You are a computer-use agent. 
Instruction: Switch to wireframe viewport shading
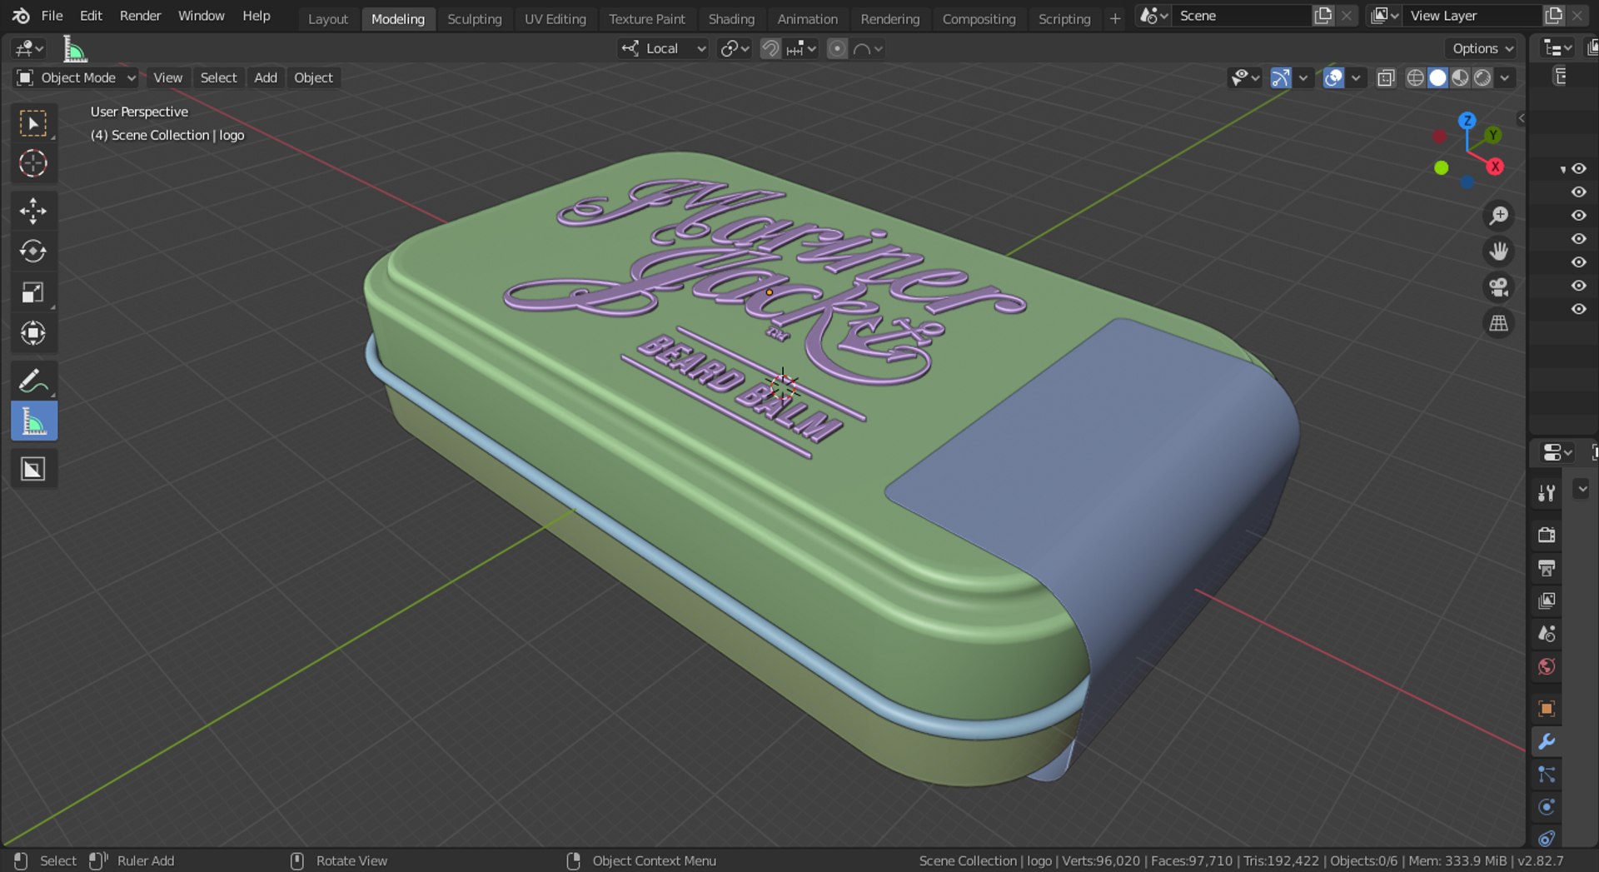[1415, 78]
